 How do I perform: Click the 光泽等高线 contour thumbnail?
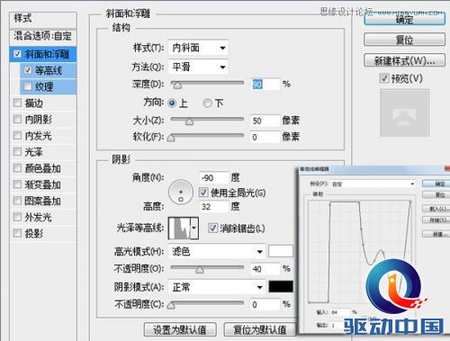179,229
